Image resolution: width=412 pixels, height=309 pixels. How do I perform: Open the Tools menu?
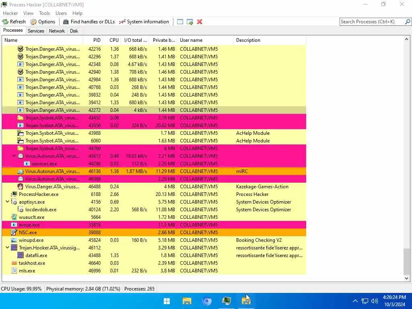tap(44, 13)
